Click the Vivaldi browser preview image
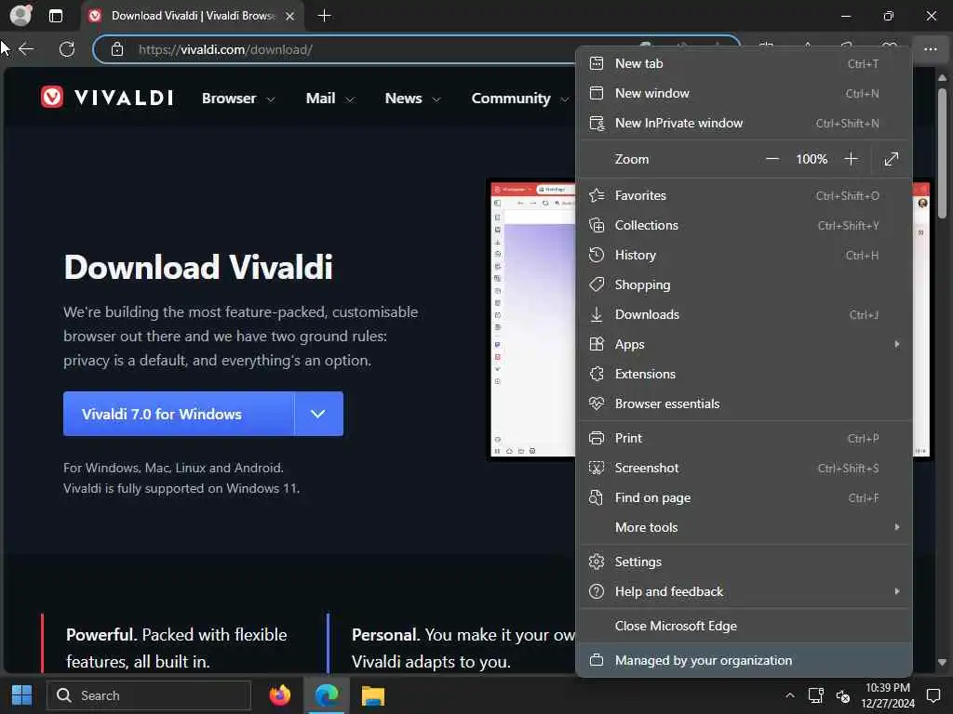953x714 pixels. point(532,319)
